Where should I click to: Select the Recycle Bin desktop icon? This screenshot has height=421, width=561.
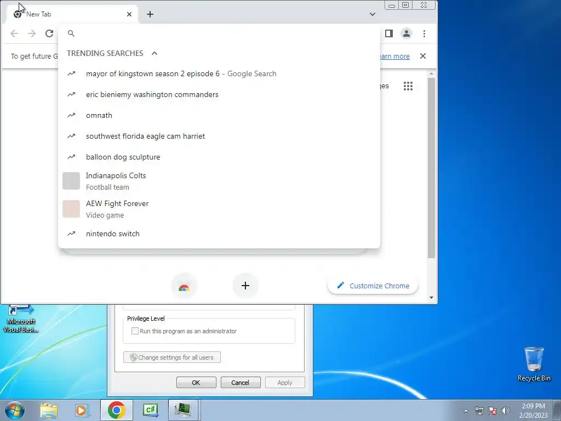click(x=534, y=364)
